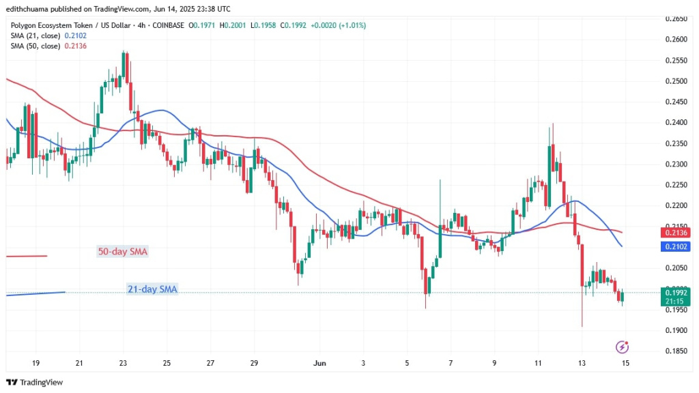Click the green current price tag 0.1992
This screenshot has width=699, height=393.
tap(677, 292)
